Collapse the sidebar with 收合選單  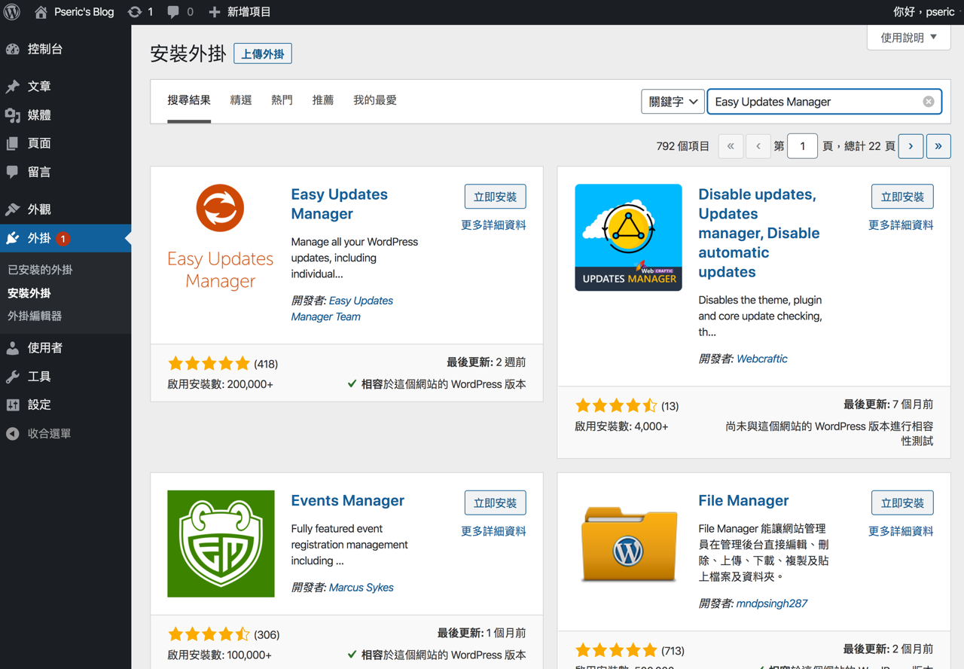point(66,434)
